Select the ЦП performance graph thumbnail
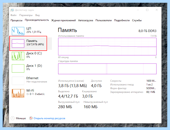 coord(18,31)
